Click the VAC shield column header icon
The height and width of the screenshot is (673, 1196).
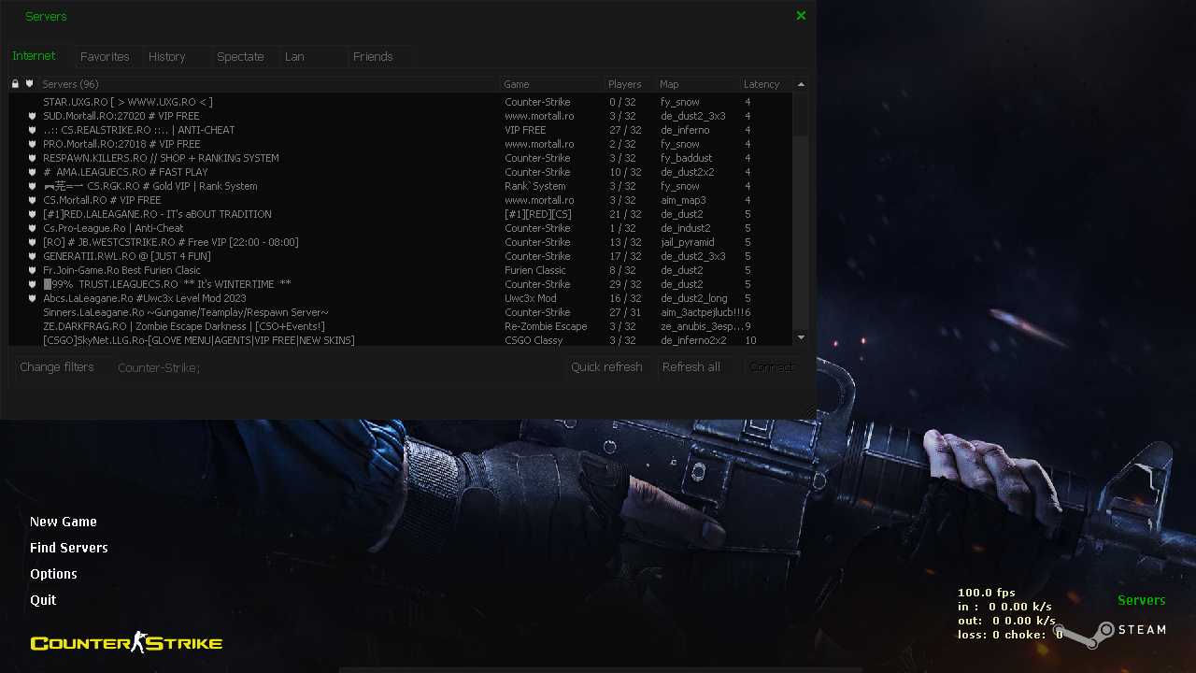pos(29,84)
